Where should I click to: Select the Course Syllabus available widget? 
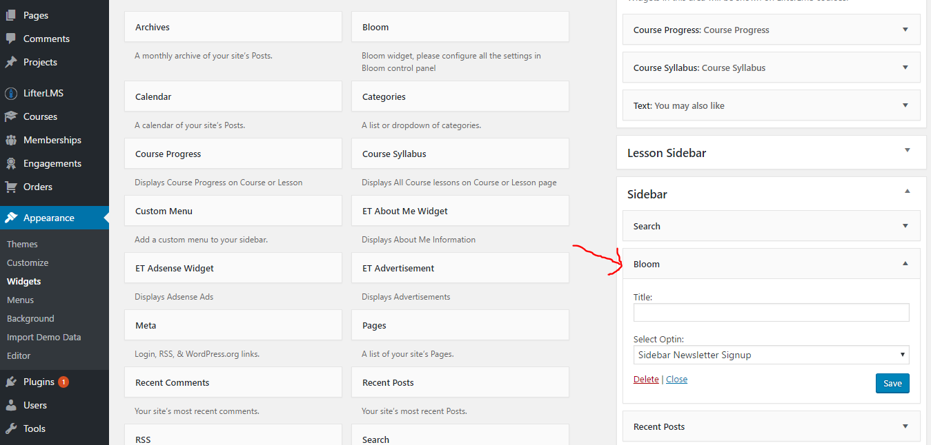pos(460,154)
